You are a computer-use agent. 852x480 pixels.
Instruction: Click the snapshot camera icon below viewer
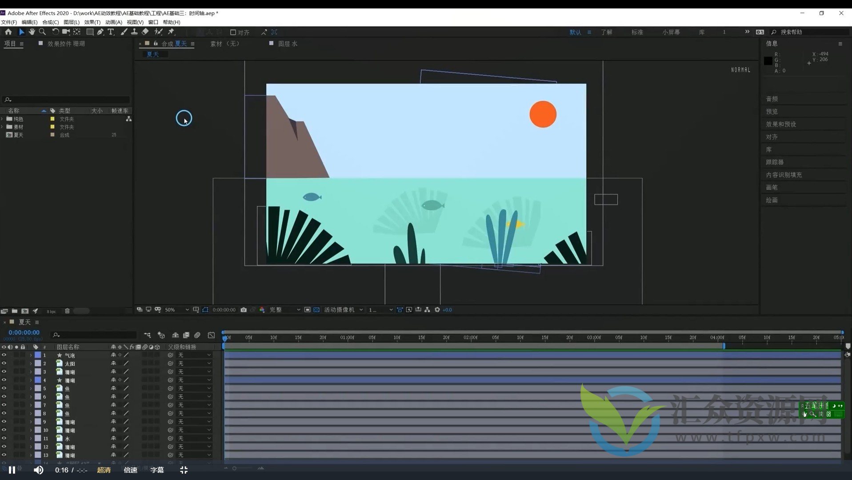(244, 310)
